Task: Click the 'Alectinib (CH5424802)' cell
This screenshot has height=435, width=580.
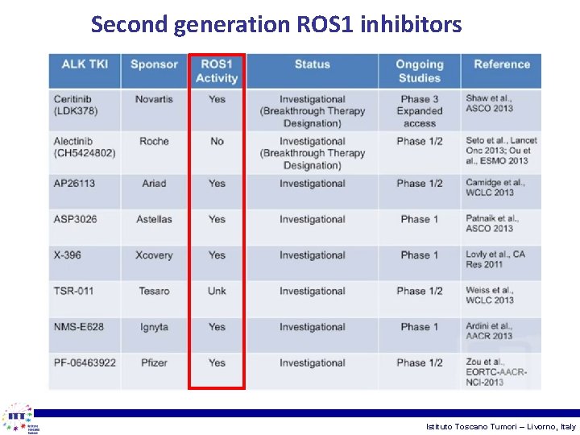Action: coord(85,152)
